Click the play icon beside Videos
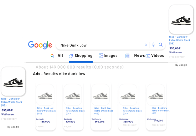The height and width of the screenshot is (136, 196). click(148, 56)
